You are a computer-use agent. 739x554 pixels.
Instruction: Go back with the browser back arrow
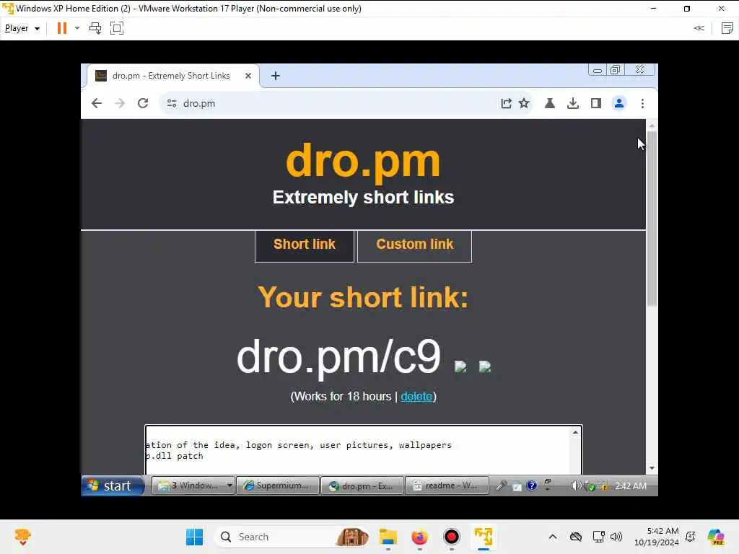pos(97,103)
